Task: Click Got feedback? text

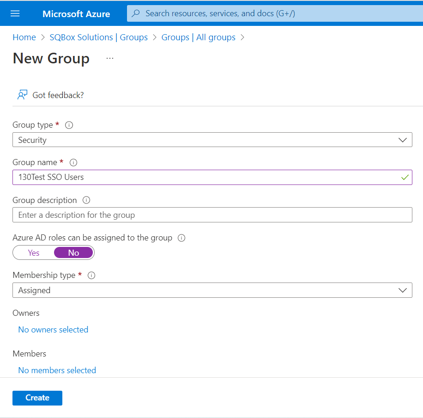Action: (58, 95)
